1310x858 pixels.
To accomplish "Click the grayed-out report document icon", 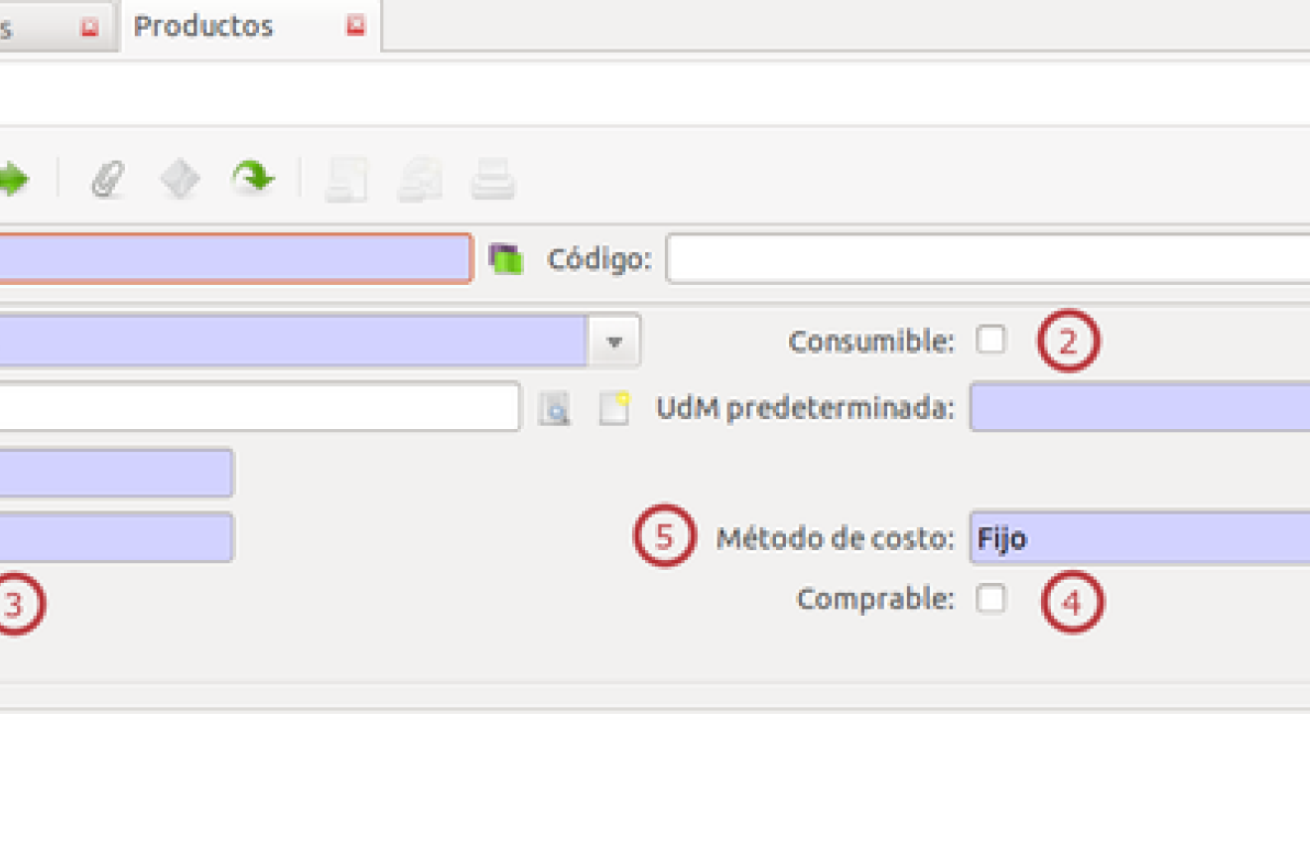I will (345, 181).
